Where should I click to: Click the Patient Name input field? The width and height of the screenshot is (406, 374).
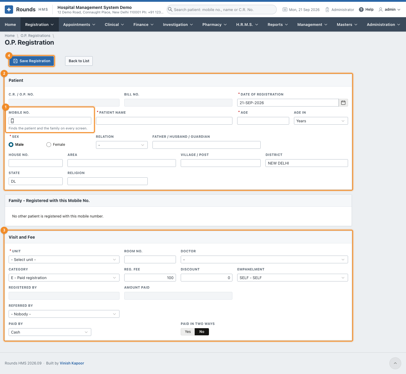point(164,121)
